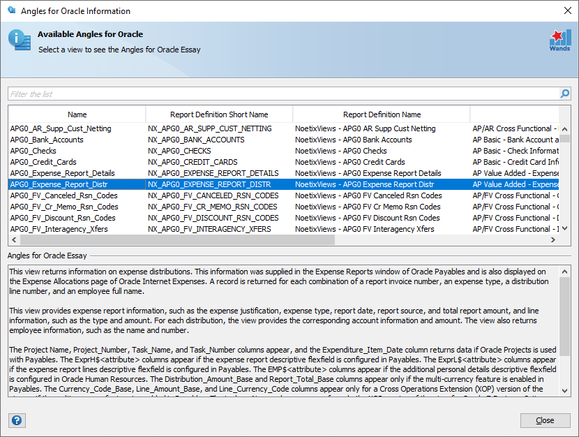The image size is (579, 437).
Task: Click the essay pane scroll down arrow
Action: (x=564, y=390)
